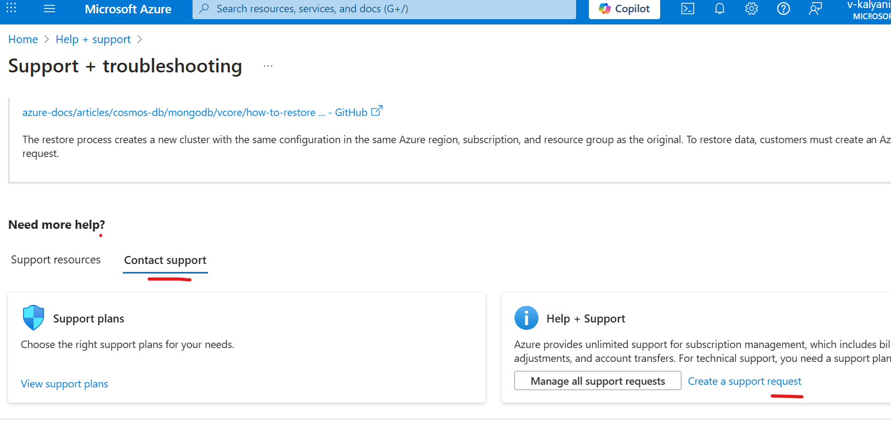
Task: Click the external link icon beside GitHub
Action: [377, 111]
